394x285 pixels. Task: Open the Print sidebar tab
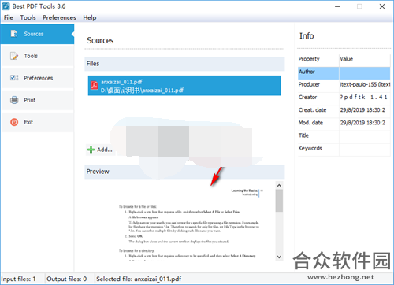(38, 100)
